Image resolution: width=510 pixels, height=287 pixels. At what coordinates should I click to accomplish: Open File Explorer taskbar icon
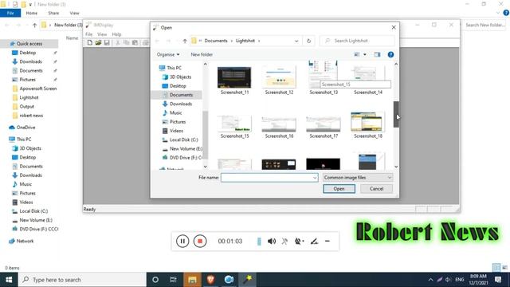click(x=192, y=280)
